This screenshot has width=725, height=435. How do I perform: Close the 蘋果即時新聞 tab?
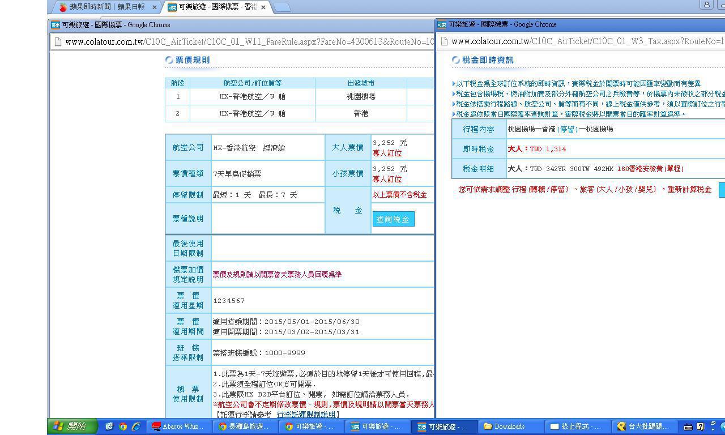click(x=155, y=7)
